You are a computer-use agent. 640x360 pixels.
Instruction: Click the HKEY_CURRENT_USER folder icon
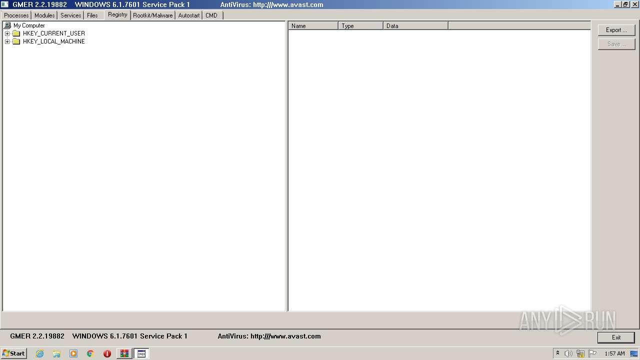point(16,33)
